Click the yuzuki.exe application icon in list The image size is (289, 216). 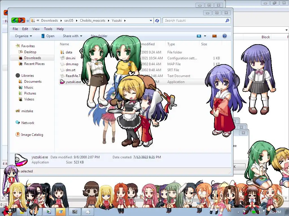coord(62,82)
